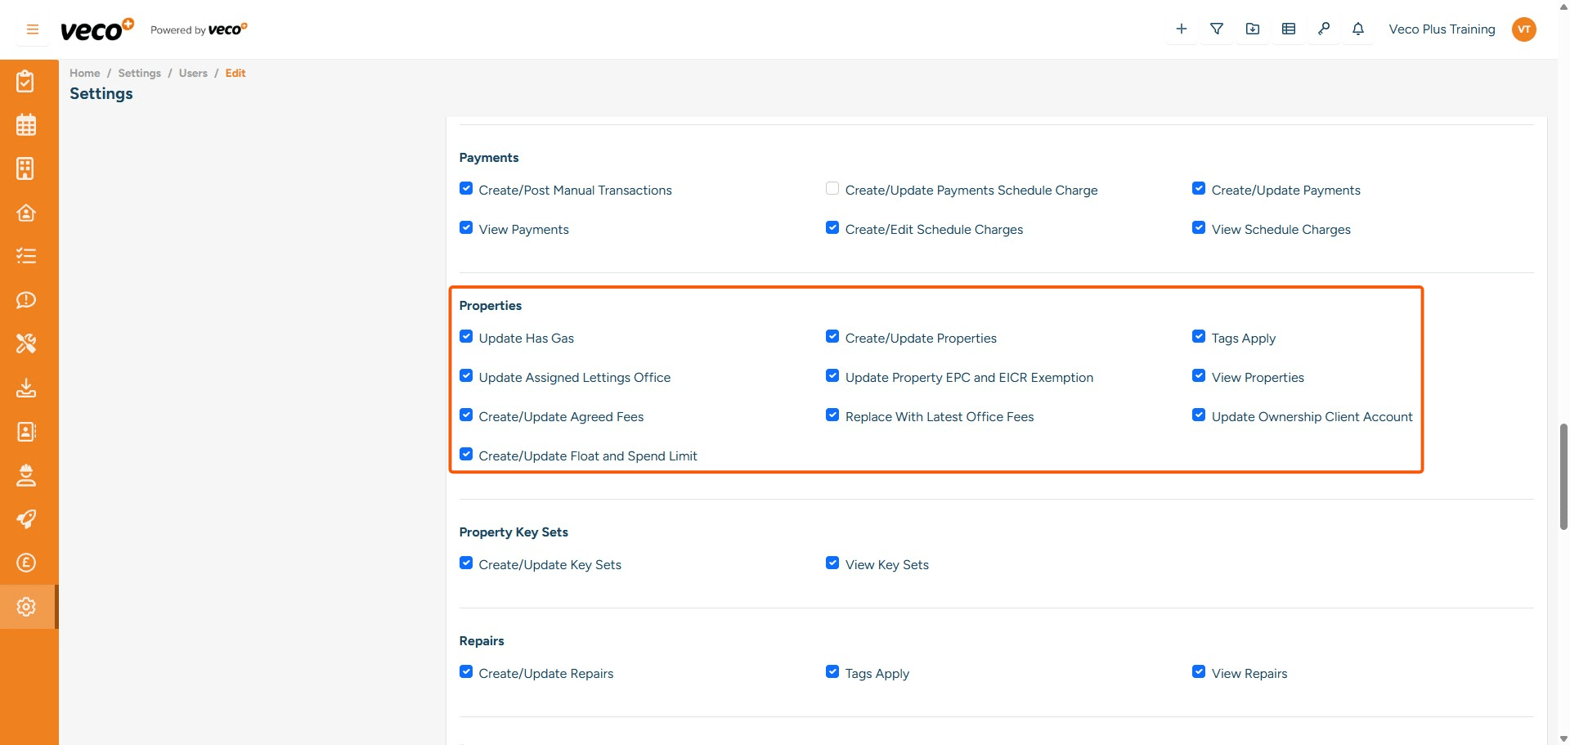Viewport: 1570px width, 745px height.
Task: Click the Settings breadcrumb link
Action: point(139,73)
